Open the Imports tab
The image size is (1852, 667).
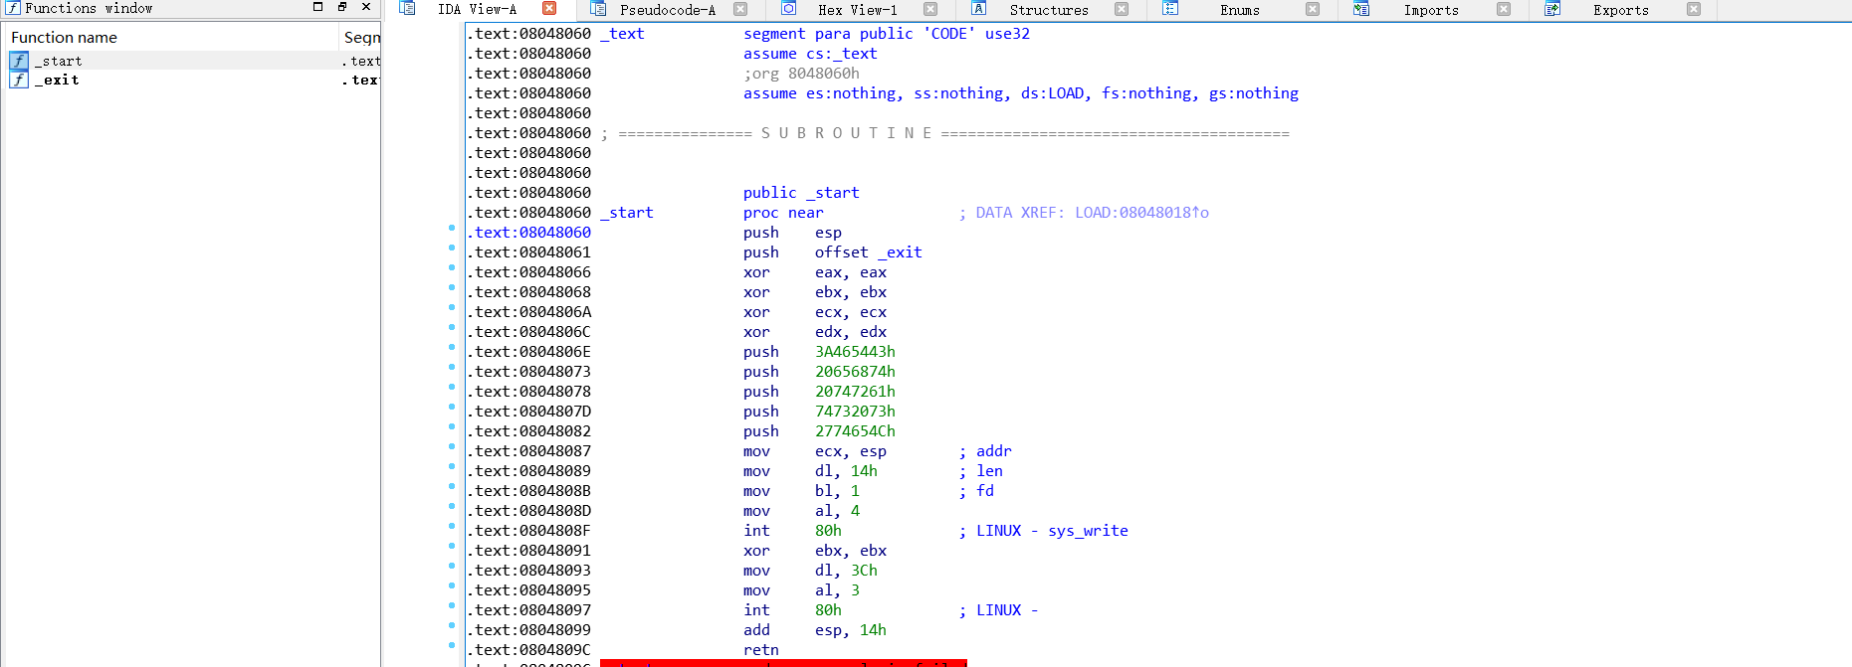(1431, 10)
